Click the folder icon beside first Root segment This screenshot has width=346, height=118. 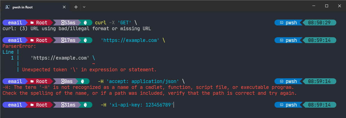[32, 23]
